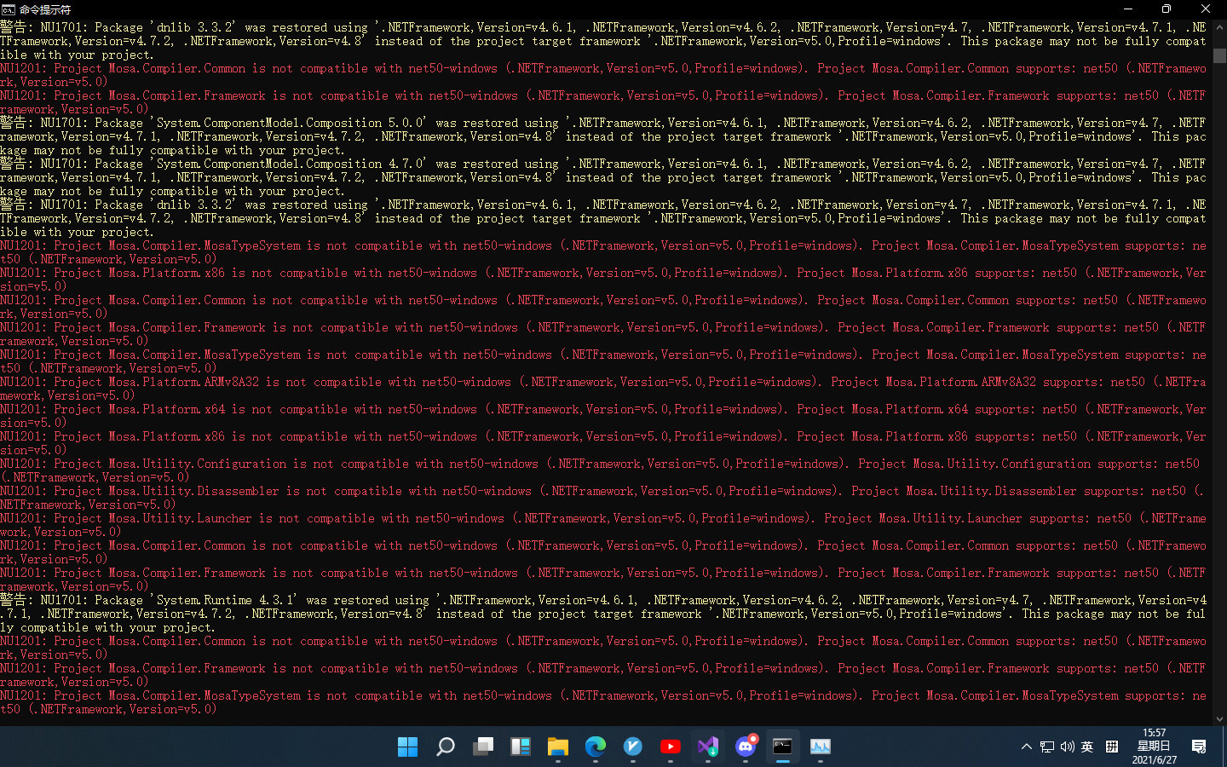Select the active Command Prompt taskbar icon
The height and width of the screenshot is (767, 1227).
point(782,747)
